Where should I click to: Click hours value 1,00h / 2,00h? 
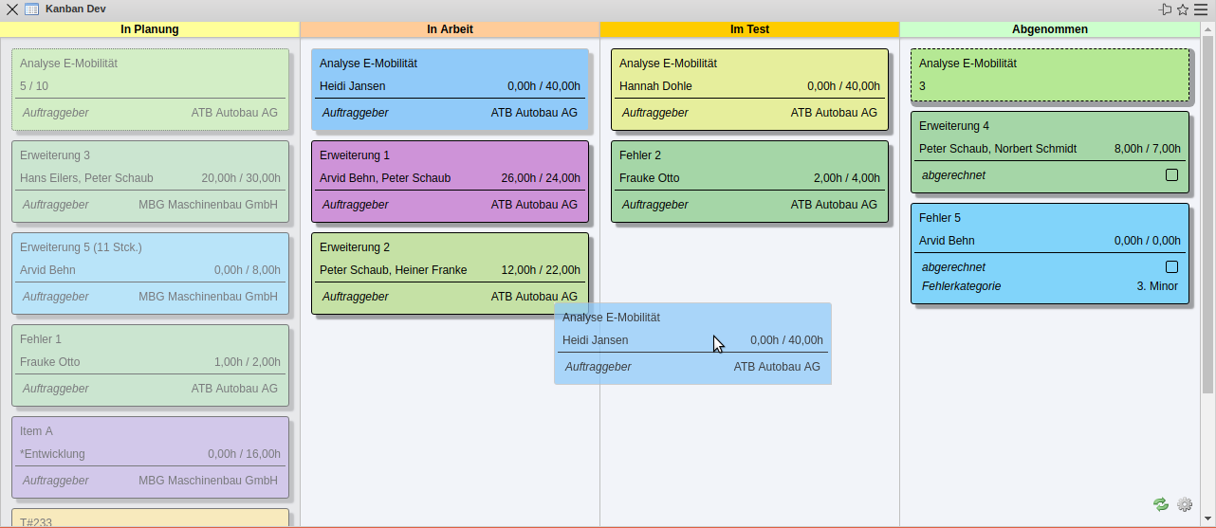click(248, 362)
